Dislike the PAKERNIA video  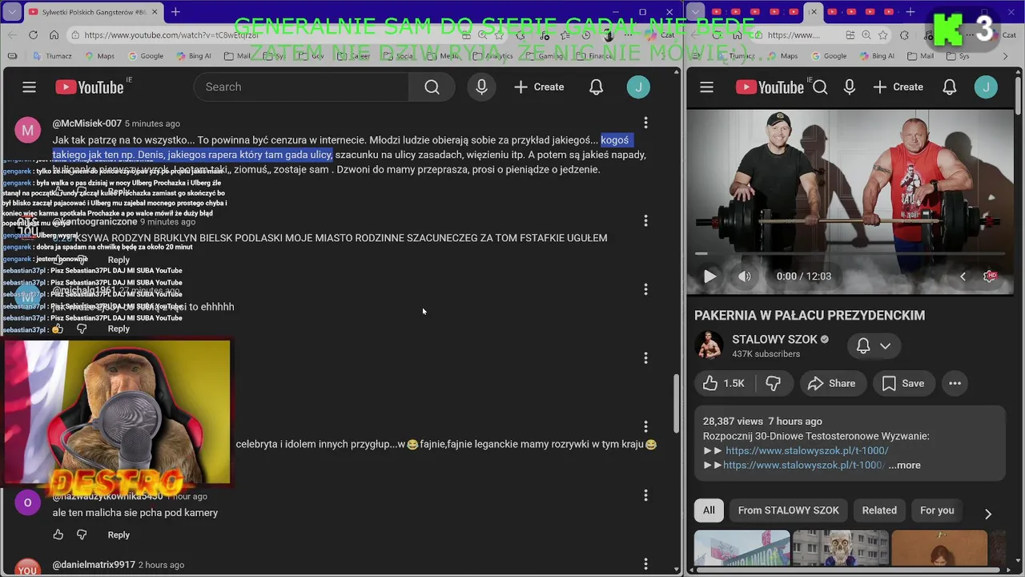point(773,384)
